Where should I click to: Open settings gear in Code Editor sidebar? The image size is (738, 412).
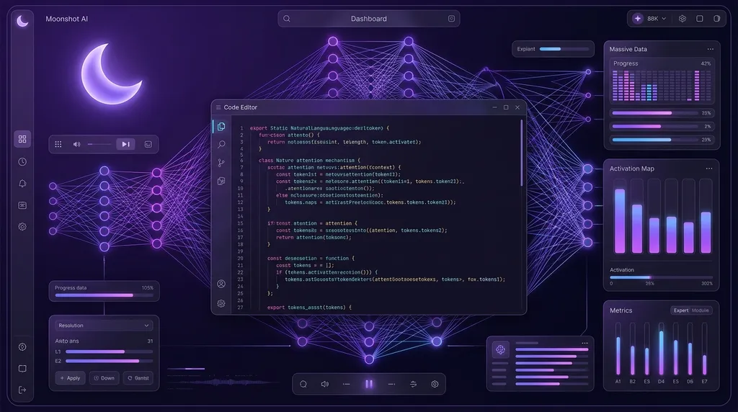tap(221, 303)
